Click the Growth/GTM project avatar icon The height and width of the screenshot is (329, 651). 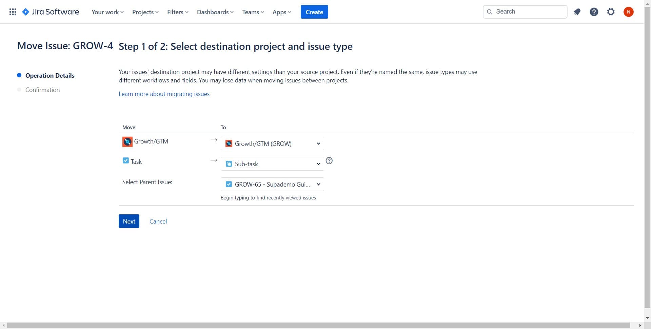click(x=127, y=142)
